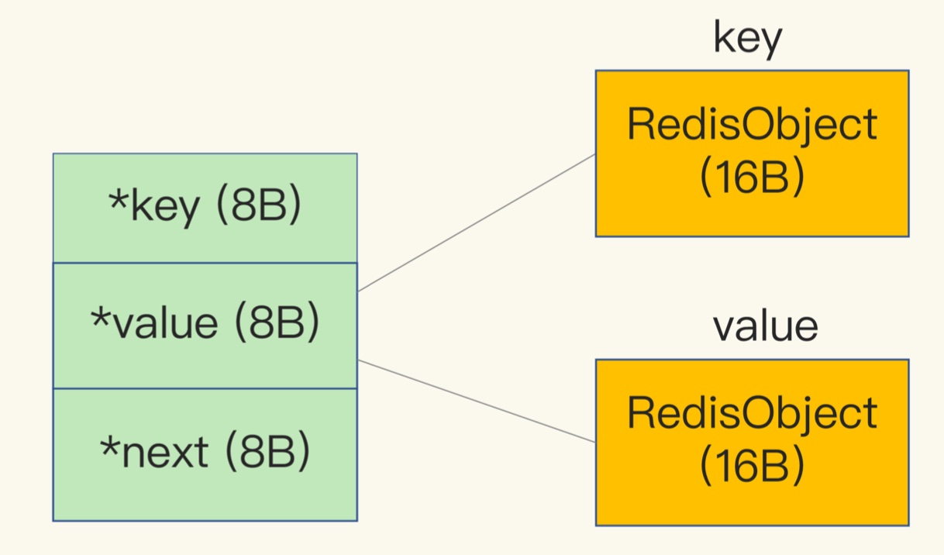Viewport: 944px width, 555px height.
Task: Click "(8B)" in the *key cell
Action: [257, 206]
